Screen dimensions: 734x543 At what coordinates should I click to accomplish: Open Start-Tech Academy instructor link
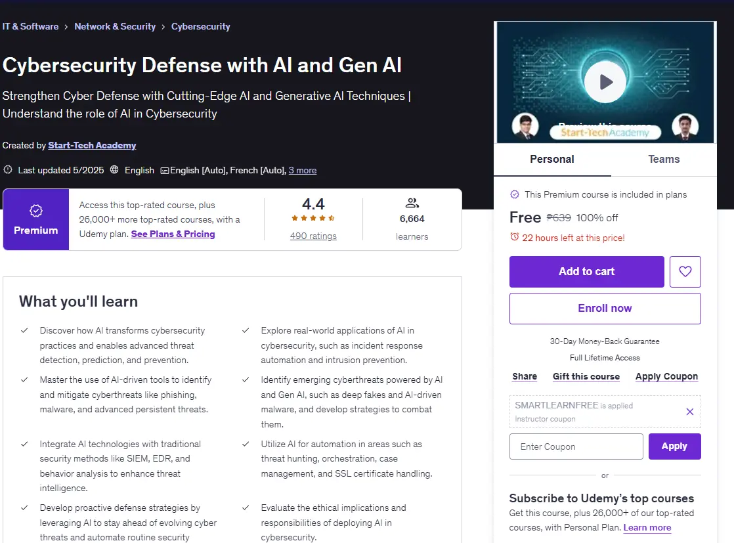pyautogui.click(x=92, y=146)
